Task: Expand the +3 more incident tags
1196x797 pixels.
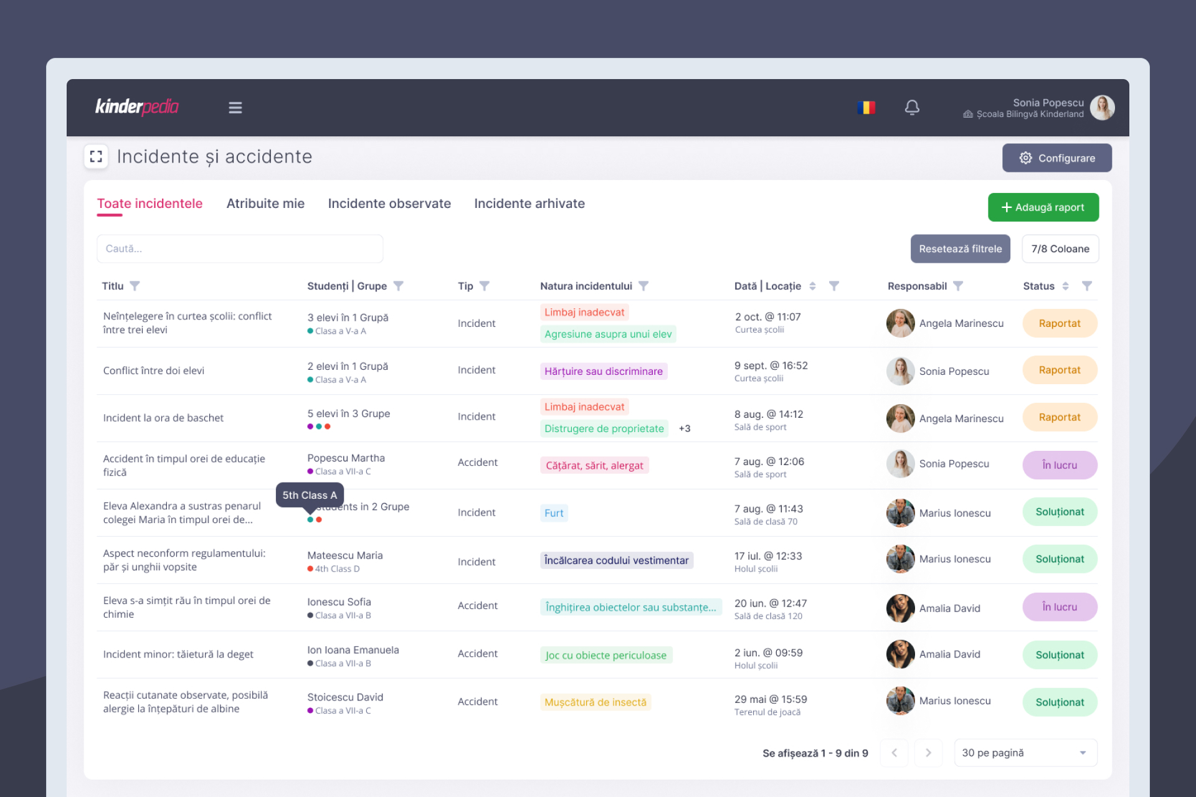Action: tap(685, 428)
